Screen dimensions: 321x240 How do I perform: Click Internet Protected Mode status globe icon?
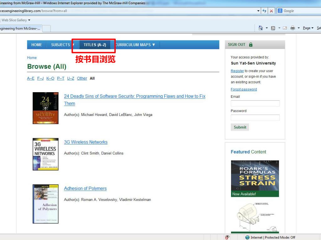tap(247, 237)
